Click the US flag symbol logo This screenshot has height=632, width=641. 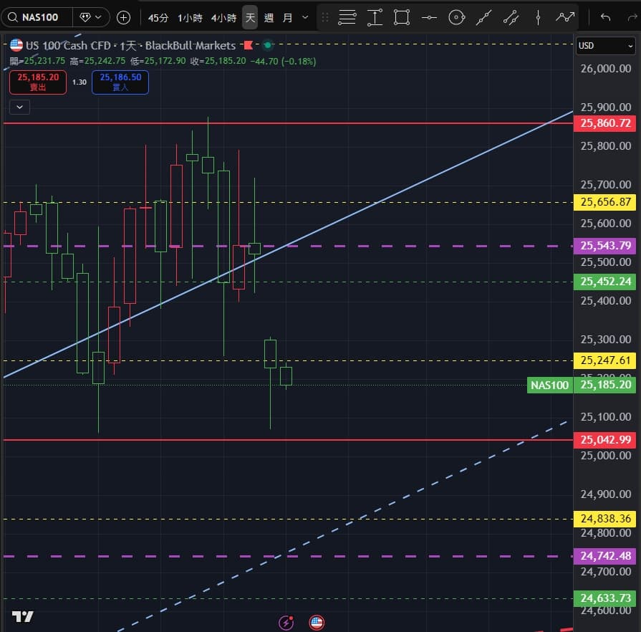(x=16, y=45)
